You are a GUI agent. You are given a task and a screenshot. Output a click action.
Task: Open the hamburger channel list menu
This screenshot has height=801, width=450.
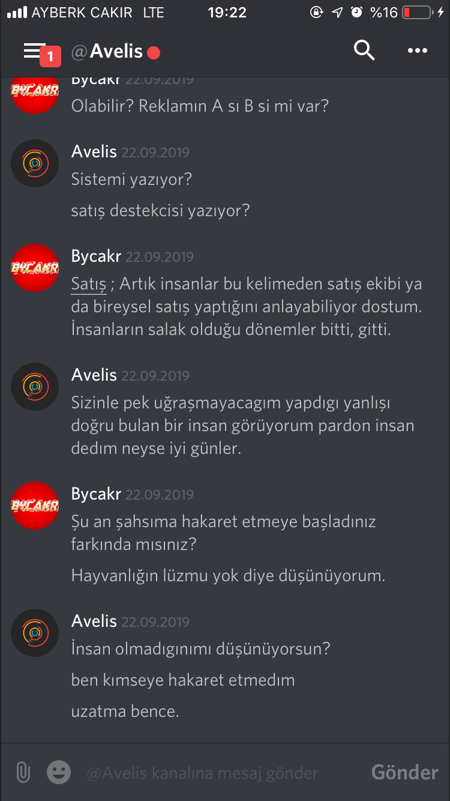tap(34, 51)
